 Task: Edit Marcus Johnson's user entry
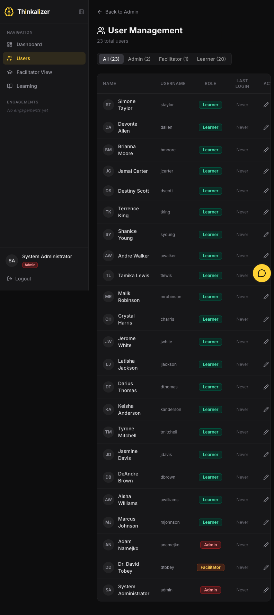coord(266,522)
